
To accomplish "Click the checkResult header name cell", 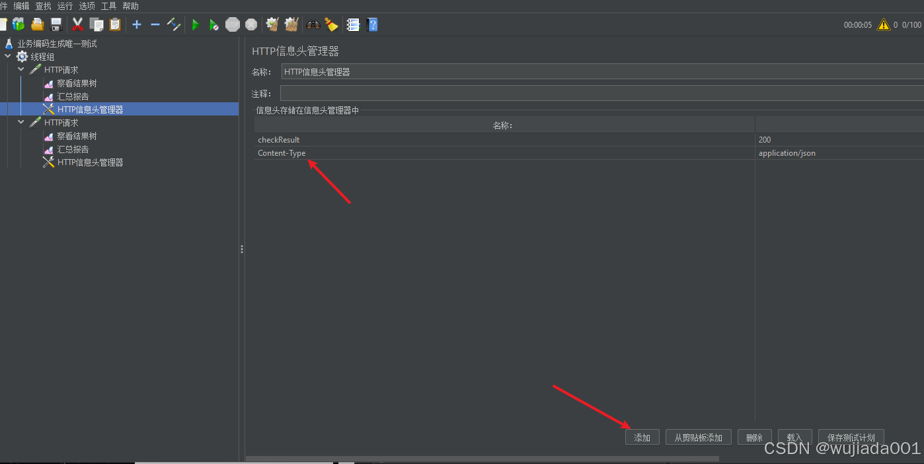I will tap(505, 140).
